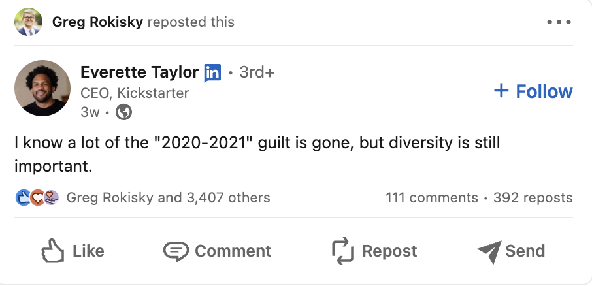View the 111 comments
Screen dimensions: 592x286
coord(431,197)
